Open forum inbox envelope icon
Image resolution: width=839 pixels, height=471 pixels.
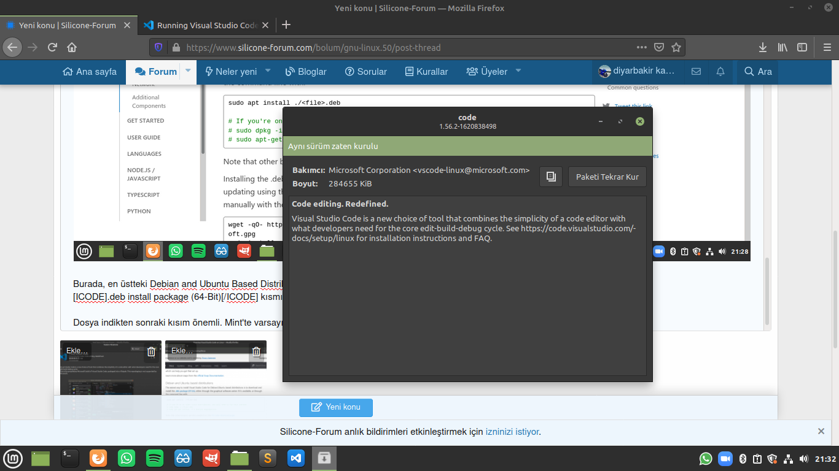696,72
